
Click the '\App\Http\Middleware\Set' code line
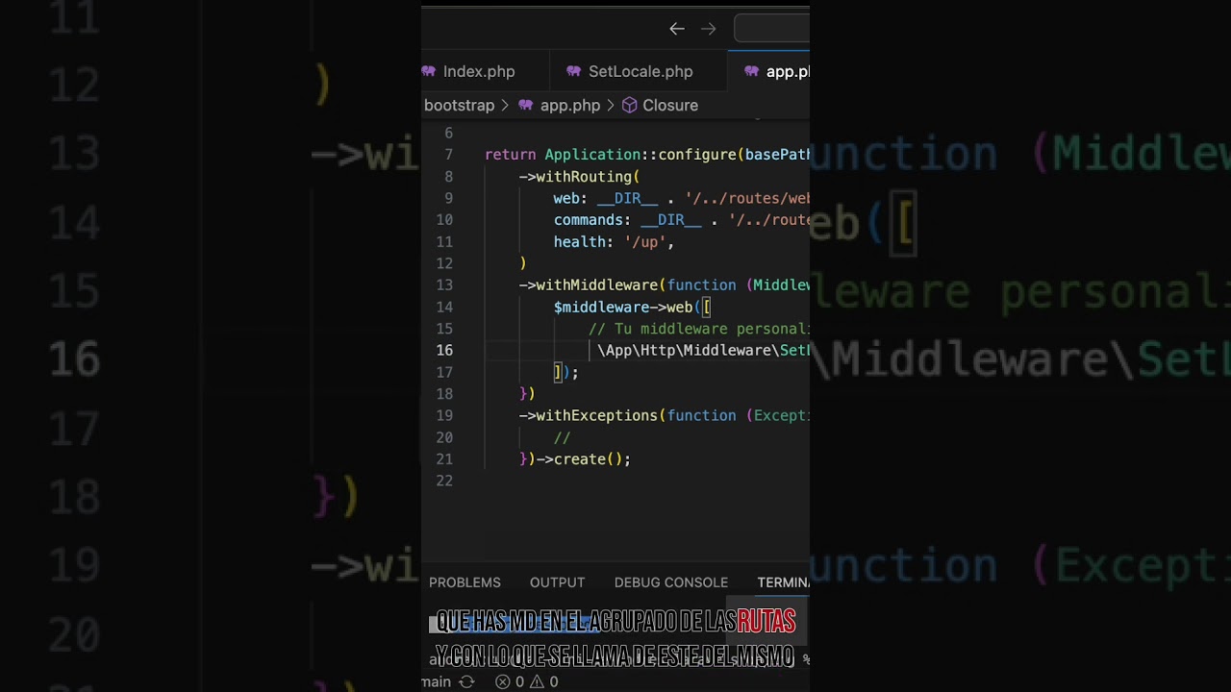(x=704, y=351)
